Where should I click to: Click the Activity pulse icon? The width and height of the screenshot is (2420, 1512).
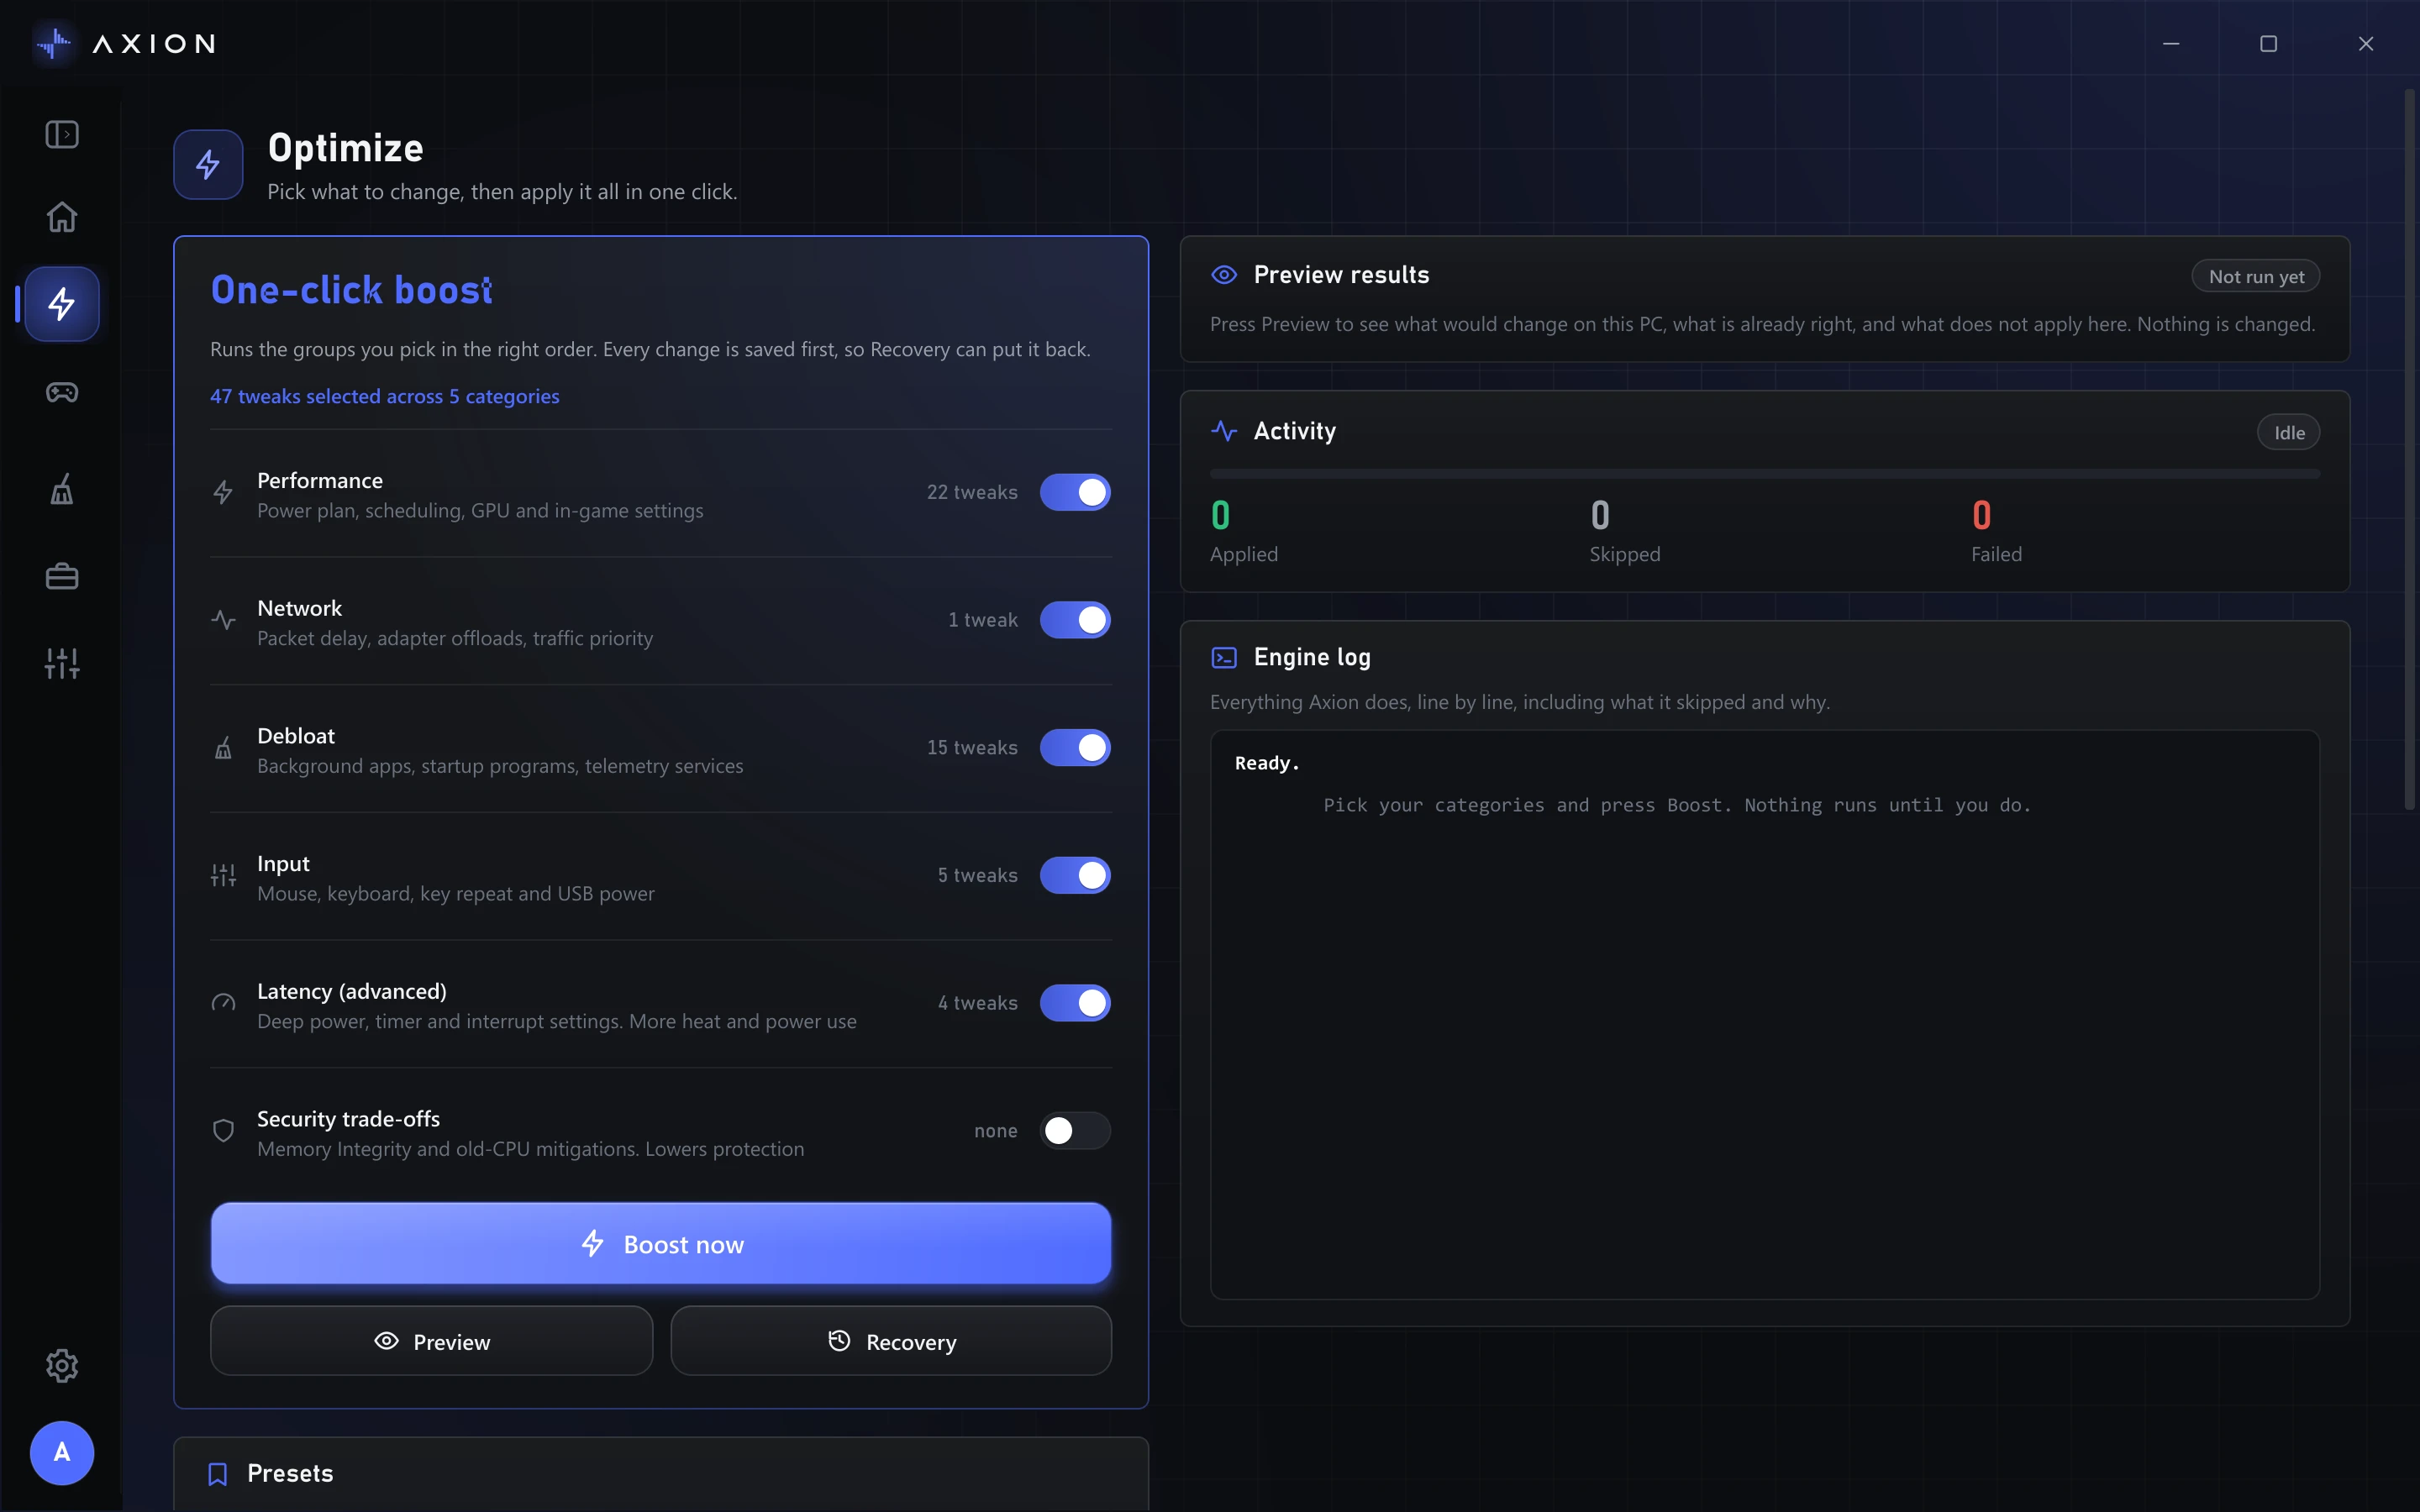tap(1224, 431)
